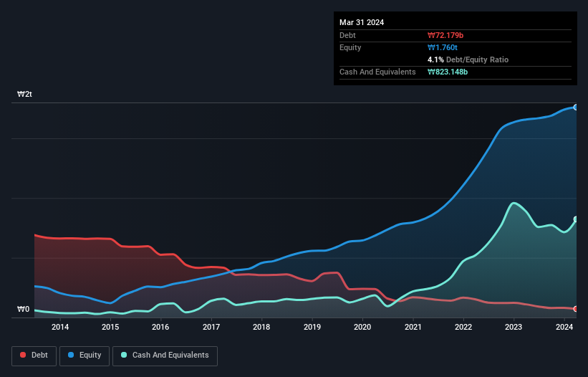This screenshot has width=588, height=377.
Task: Click the ₩823.148b cash value
Action: (448, 72)
